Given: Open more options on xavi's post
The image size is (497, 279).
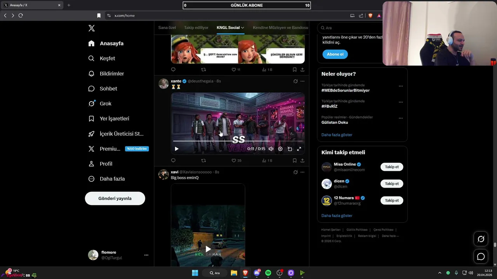Looking at the screenshot, I should click(x=302, y=172).
